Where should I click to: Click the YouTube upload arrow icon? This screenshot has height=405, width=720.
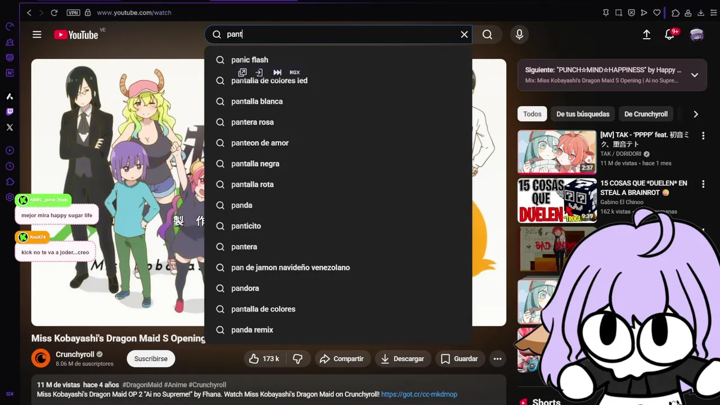pyautogui.click(x=647, y=34)
